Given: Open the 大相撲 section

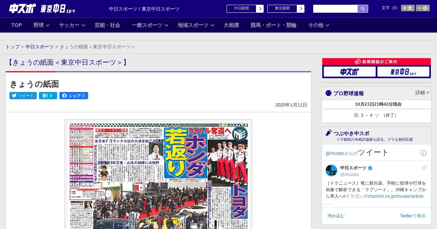Looking at the screenshot, I should tap(231, 25).
